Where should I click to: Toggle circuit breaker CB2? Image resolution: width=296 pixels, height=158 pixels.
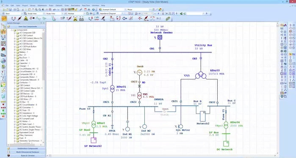tap(112, 59)
